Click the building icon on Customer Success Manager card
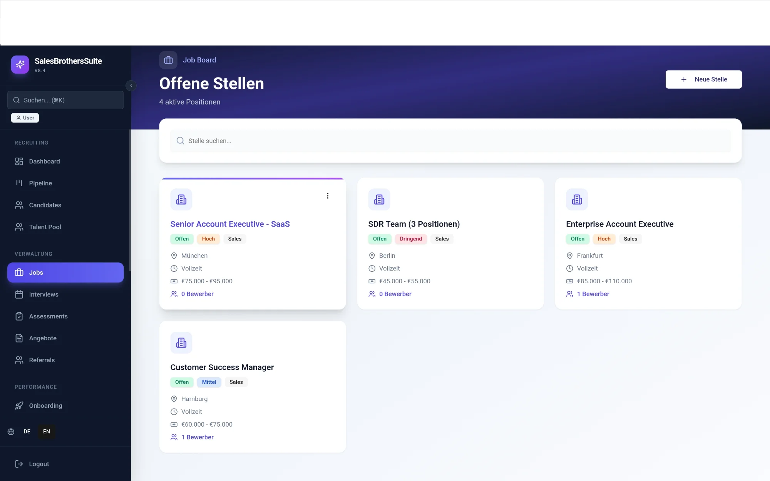770x481 pixels. click(181, 343)
